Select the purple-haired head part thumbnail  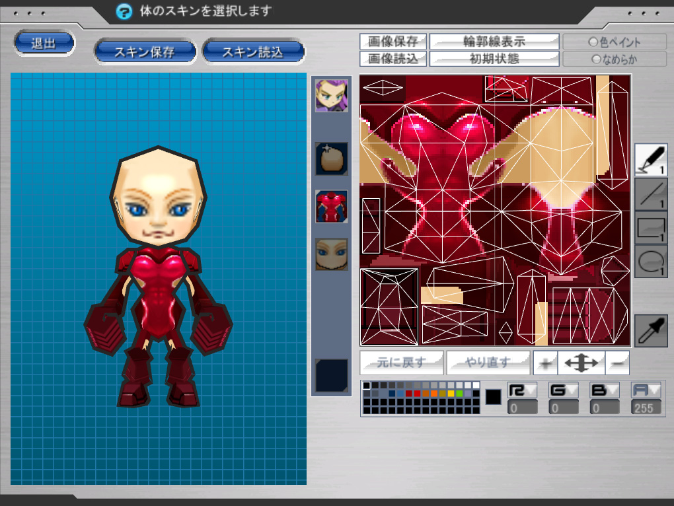[x=332, y=95]
